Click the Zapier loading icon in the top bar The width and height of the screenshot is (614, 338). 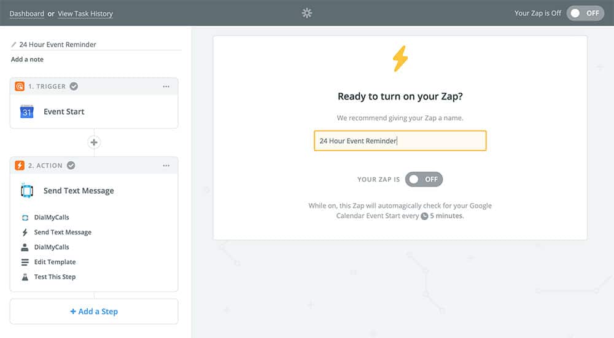307,13
